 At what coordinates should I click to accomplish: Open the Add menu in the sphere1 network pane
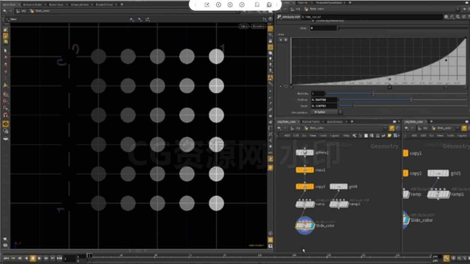(287, 136)
